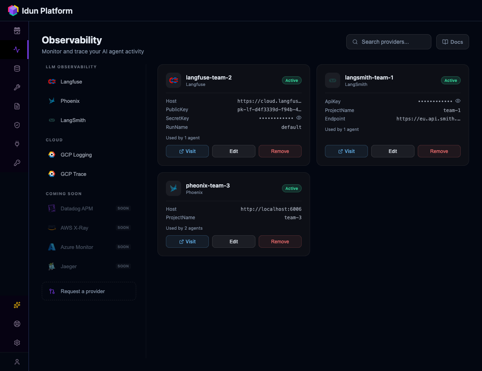
Task: Click the langfuse-team-2 card logo icon
Action: coord(174,80)
